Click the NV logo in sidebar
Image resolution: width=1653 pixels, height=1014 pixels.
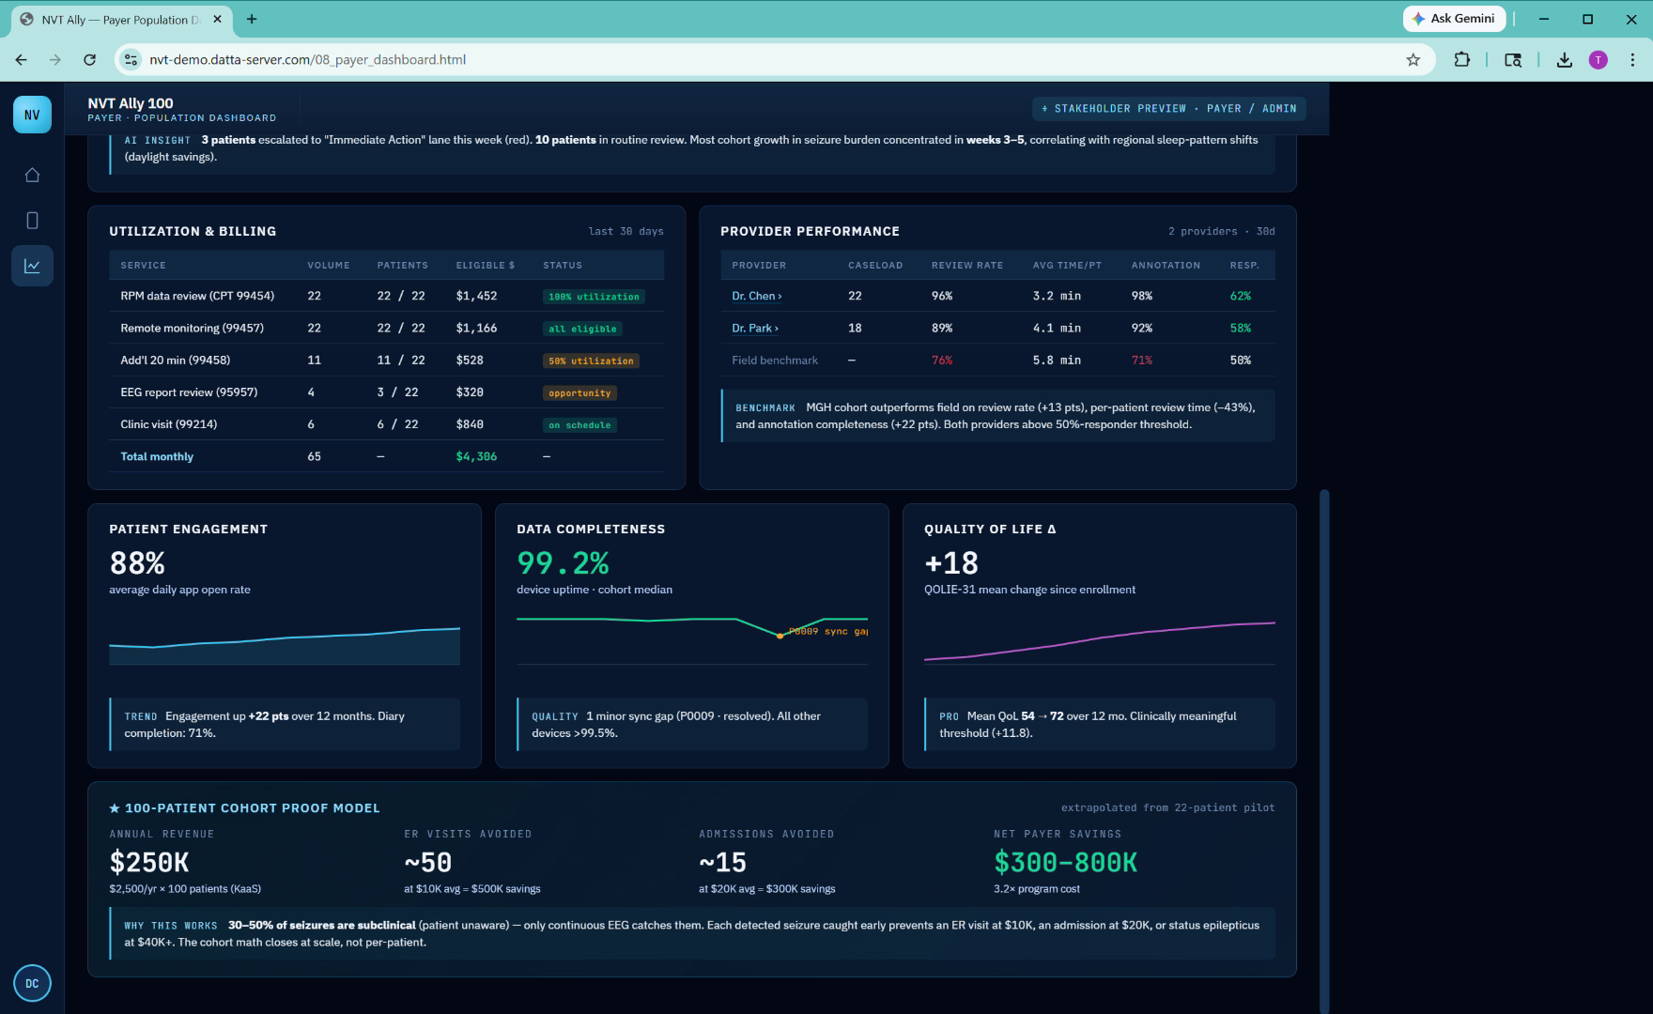tap(32, 115)
